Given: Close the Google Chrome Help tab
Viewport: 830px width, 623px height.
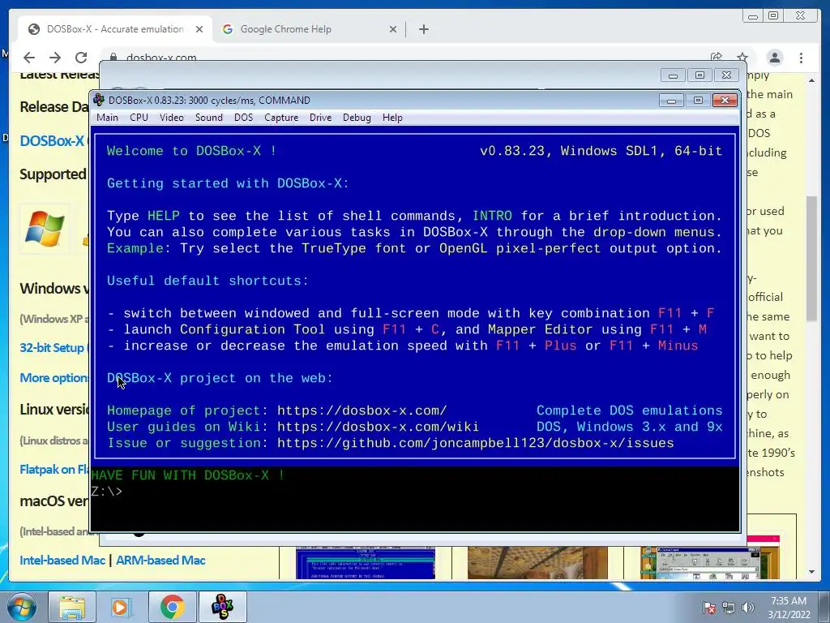Looking at the screenshot, I should click(393, 29).
